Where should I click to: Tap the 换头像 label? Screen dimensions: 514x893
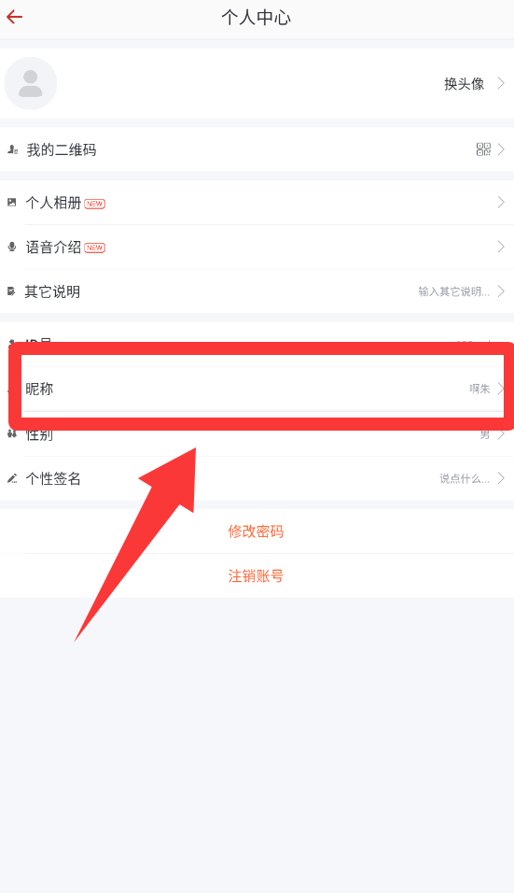coord(464,84)
